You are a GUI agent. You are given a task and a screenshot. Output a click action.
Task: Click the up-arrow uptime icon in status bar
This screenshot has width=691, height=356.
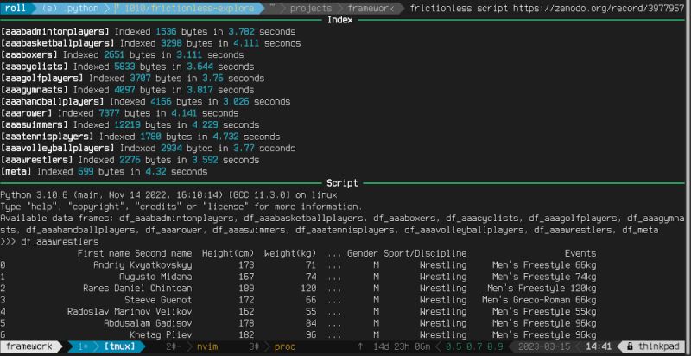pyautogui.click(x=360, y=346)
